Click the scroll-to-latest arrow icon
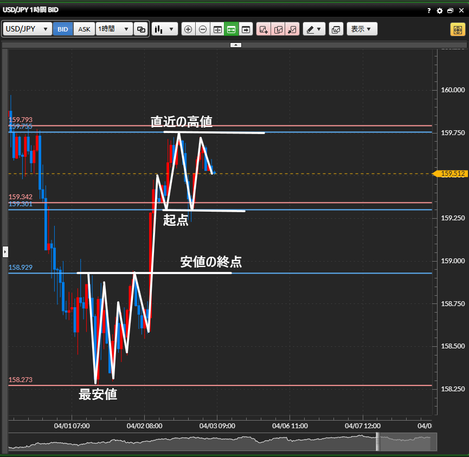 pyautogui.click(x=246, y=29)
